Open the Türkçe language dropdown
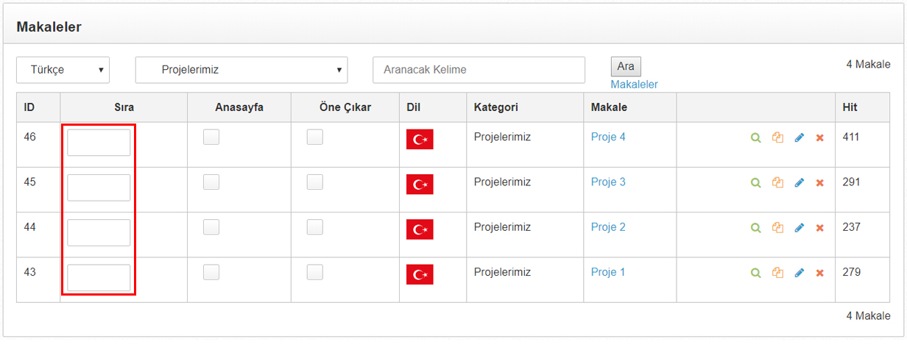 63,70
